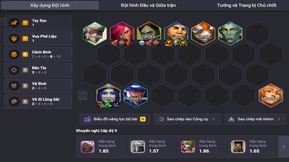Click Sao chép vào Công cụ button
The image size is (289, 162).
[187, 119]
